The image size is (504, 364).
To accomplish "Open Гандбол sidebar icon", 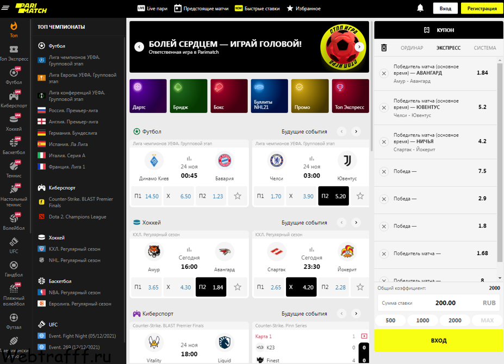I will click(14, 265).
